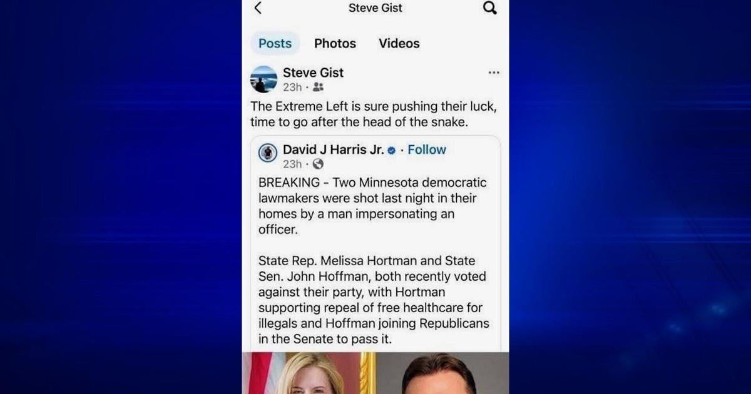Tap the Steve Gist page title
The height and width of the screenshot is (394, 751).
point(375,8)
